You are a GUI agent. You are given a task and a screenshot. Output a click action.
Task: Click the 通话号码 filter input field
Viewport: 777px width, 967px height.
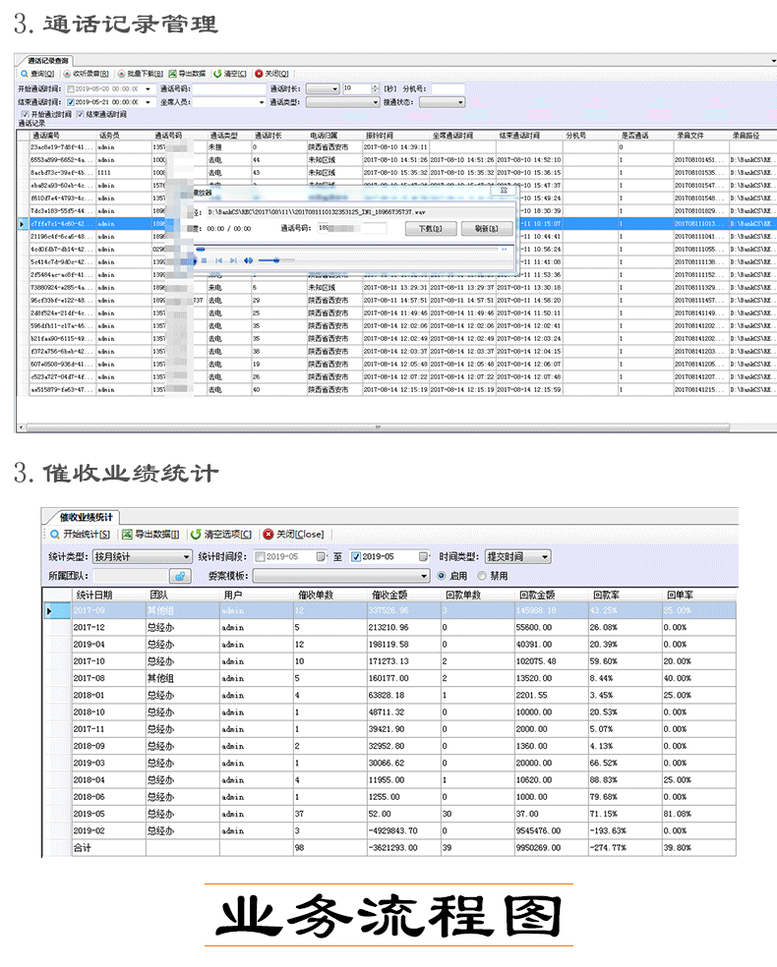pyautogui.click(x=229, y=89)
